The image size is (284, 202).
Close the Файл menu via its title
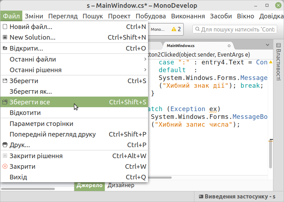coord(11,16)
